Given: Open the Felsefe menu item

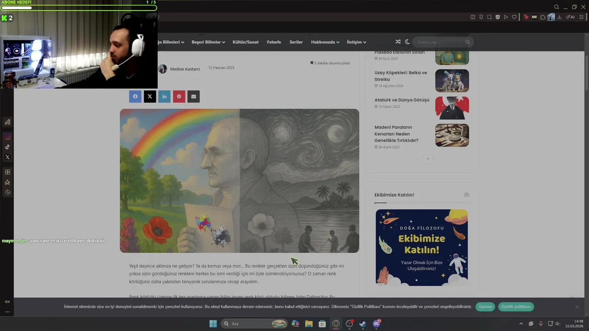Looking at the screenshot, I should tap(274, 42).
